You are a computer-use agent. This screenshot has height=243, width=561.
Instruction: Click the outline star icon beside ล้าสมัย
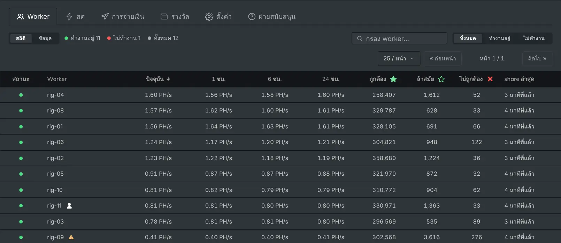pyautogui.click(x=441, y=79)
